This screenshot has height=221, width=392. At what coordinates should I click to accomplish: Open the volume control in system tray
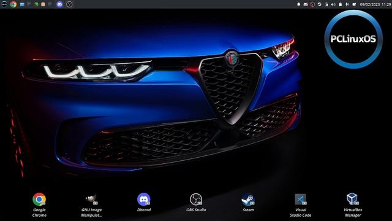click(x=333, y=4)
